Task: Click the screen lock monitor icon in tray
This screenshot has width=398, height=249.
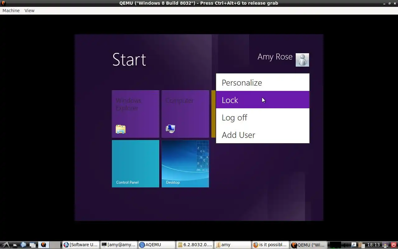Action: [x=385, y=245]
